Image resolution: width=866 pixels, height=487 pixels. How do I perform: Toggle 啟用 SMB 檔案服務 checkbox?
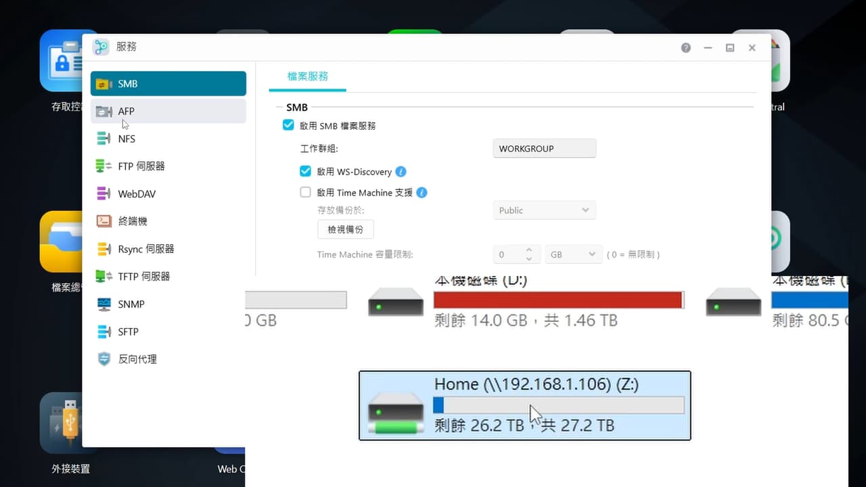[x=289, y=125]
